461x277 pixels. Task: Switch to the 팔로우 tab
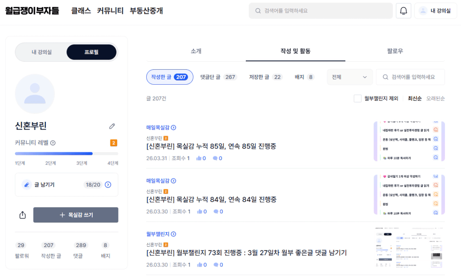[x=395, y=51]
